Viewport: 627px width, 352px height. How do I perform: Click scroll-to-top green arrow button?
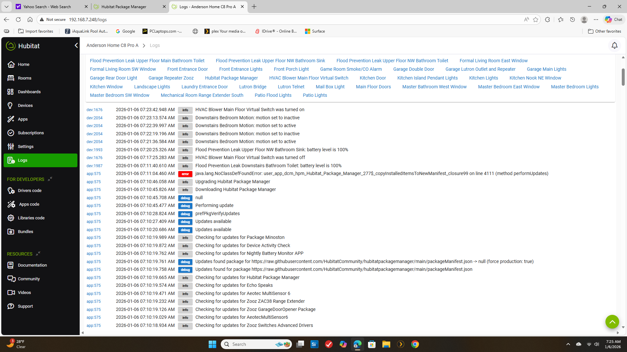(x=612, y=322)
